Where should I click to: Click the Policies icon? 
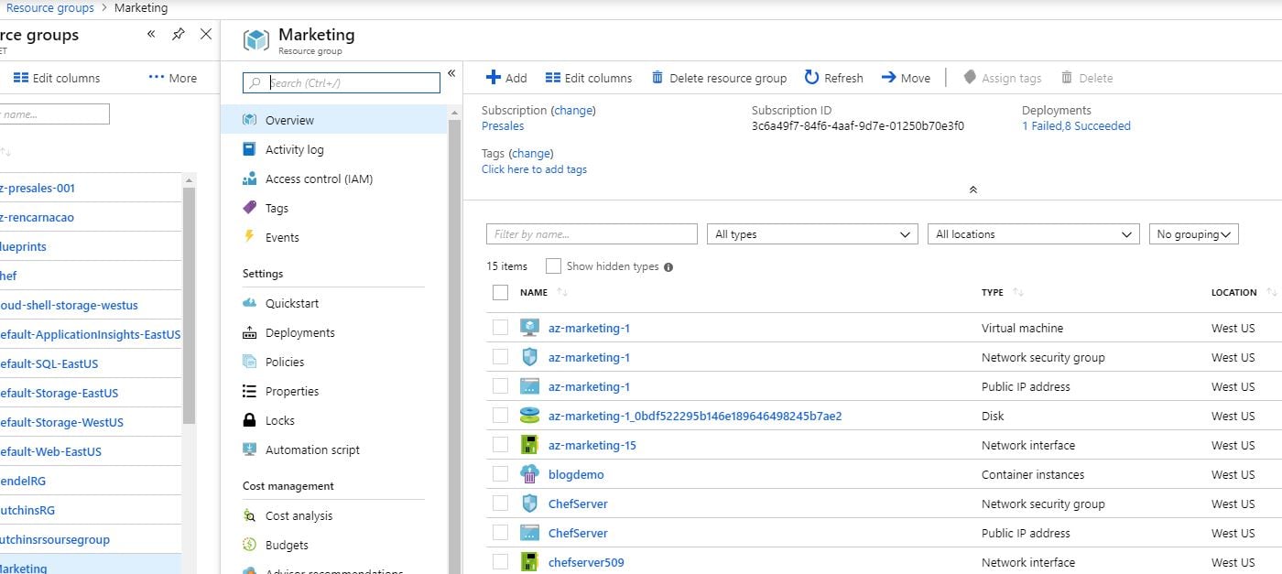(249, 362)
